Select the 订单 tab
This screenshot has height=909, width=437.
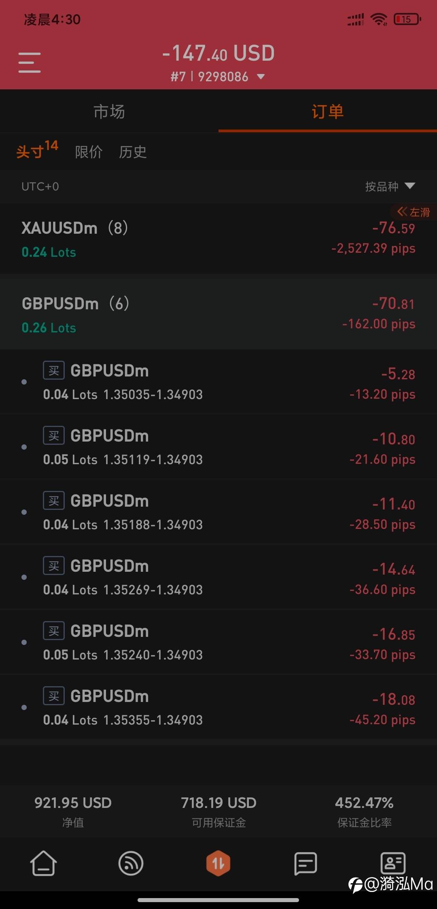[328, 112]
